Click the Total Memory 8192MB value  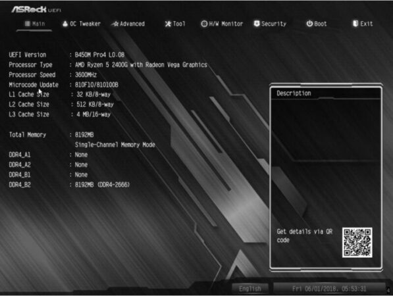tap(84, 135)
